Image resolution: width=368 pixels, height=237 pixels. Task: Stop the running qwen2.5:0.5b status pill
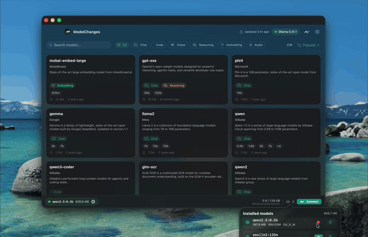point(93,202)
